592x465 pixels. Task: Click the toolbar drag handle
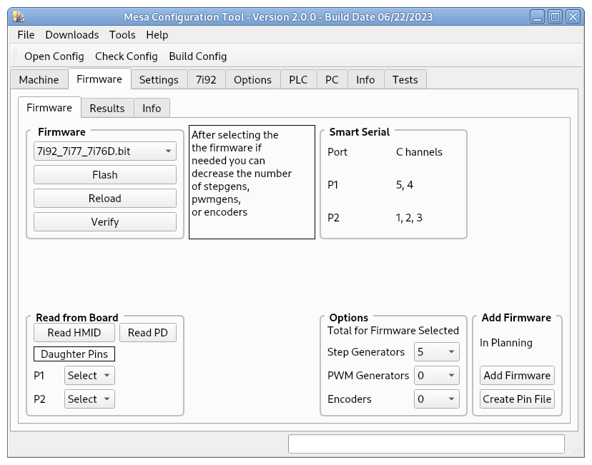point(16,56)
